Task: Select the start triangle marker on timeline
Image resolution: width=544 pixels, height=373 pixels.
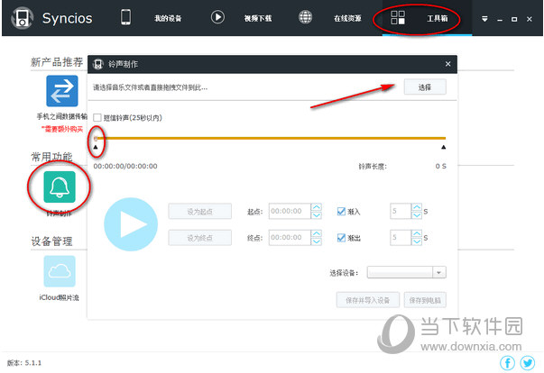Action: (x=96, y=147)
